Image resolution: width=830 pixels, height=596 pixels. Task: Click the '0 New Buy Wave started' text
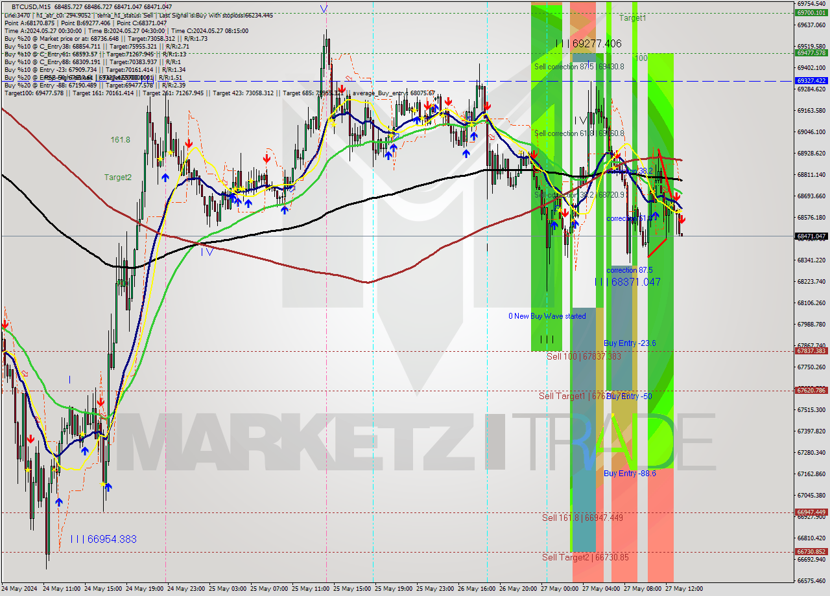(547, 316)
